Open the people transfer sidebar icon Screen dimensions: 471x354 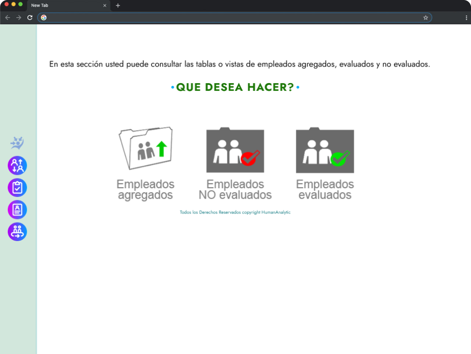(17, 232)
